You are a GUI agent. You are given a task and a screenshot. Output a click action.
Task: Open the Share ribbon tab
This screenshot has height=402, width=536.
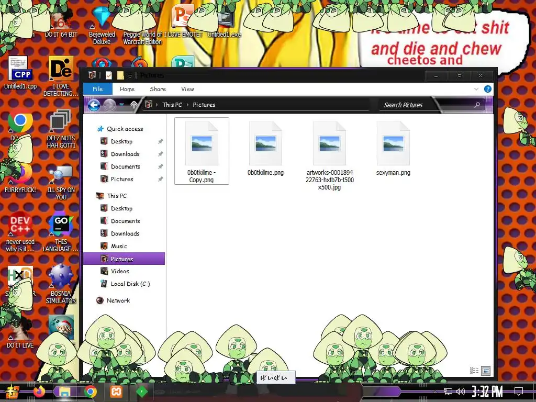pos(158,89)
